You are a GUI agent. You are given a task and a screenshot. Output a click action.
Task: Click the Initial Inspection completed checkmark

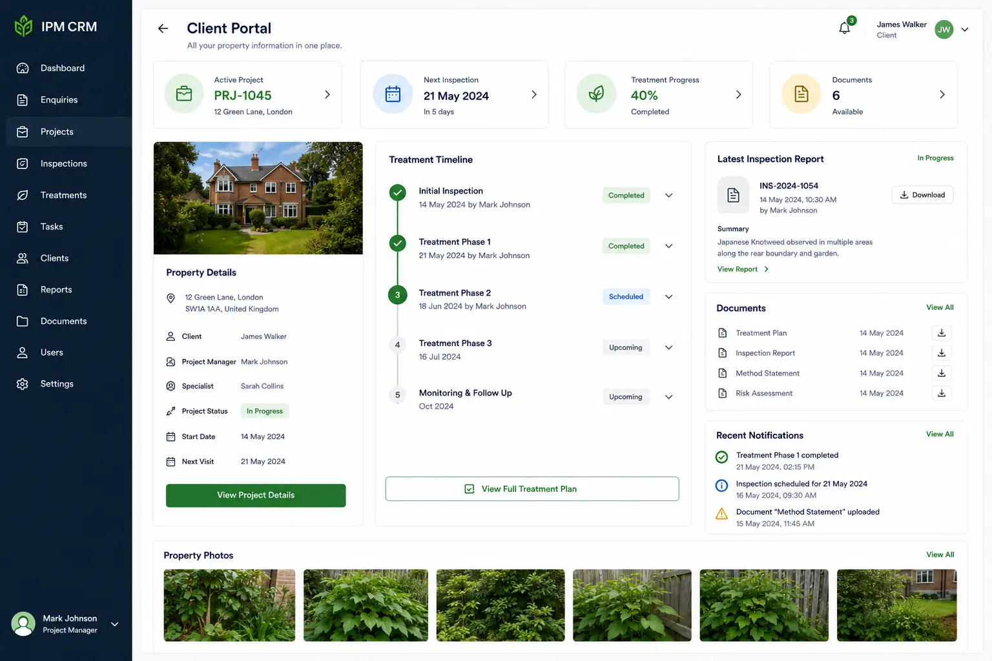tap(397, 192)
